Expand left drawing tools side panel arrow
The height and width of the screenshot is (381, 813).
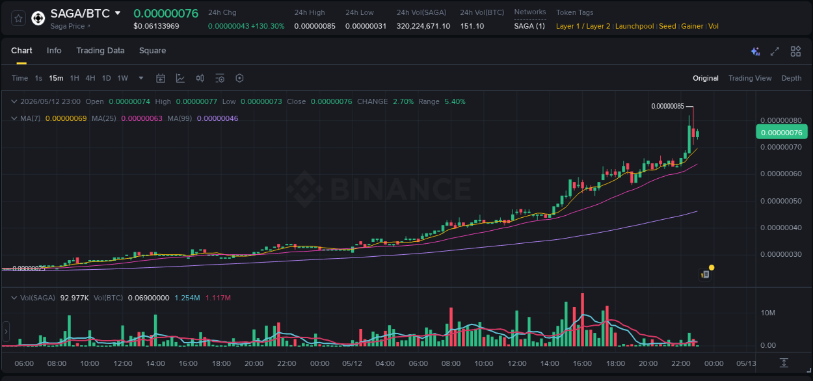[6, 332]
